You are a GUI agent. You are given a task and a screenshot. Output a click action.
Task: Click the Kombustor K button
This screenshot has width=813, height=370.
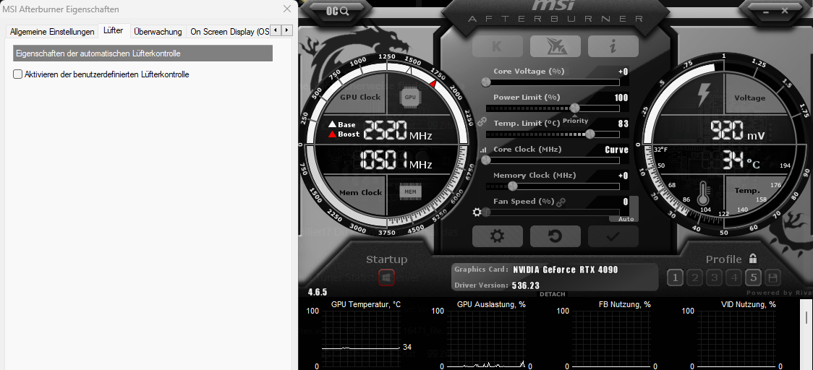497,47
